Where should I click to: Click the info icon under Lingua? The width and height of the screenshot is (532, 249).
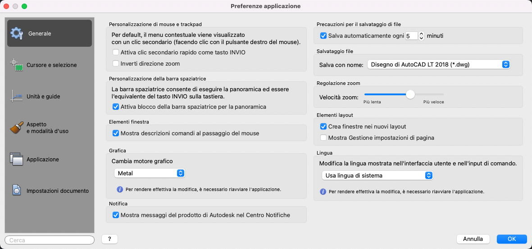[323, 191]
